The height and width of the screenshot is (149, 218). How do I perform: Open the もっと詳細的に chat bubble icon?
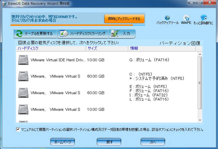point(204,18)
